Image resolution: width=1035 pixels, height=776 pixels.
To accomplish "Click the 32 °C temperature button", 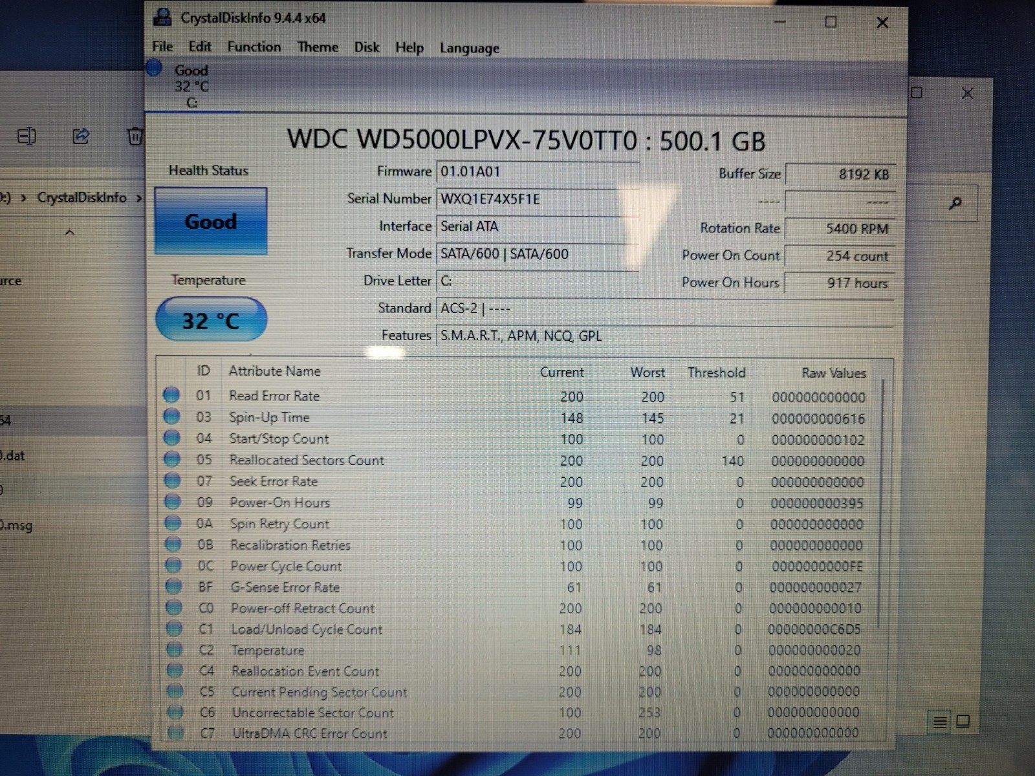I will pos(211,319).
